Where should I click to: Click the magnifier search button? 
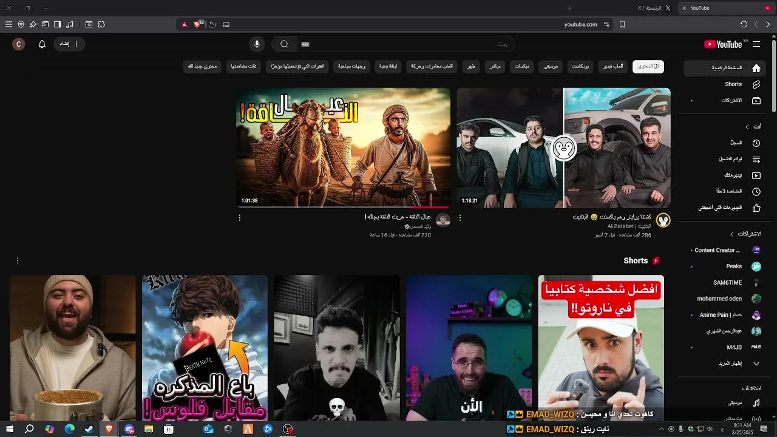[284, 44]
